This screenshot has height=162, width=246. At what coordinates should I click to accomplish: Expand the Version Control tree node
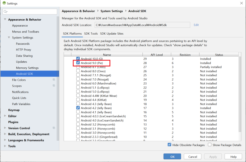(x=5, y=128)
